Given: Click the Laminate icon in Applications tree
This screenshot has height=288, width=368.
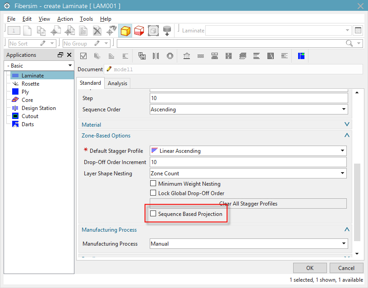Looking at the screenshot, I should (x=15, y=76).
